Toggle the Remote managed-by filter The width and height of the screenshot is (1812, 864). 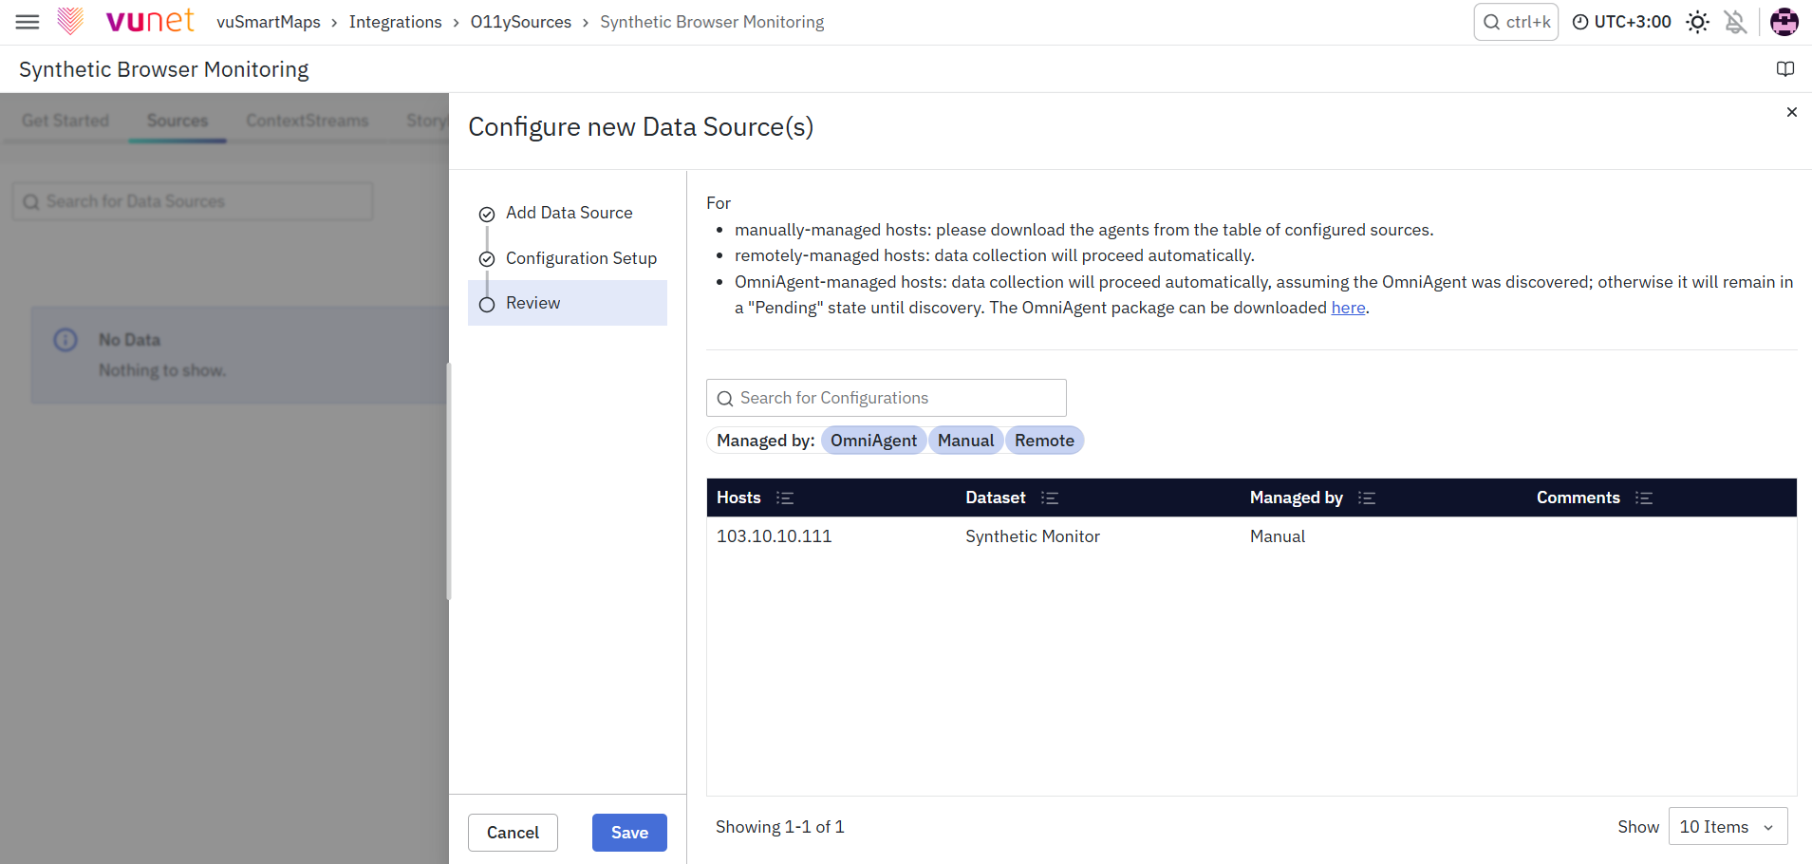pos(1044,441)
